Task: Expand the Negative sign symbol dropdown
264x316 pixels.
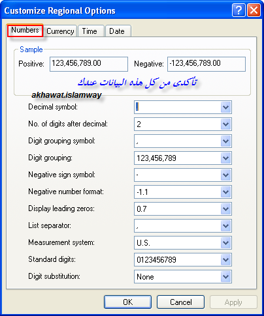Action: coord(225,175)
